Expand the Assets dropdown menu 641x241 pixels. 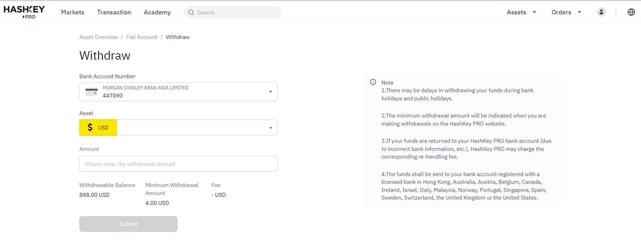click(x=521, y=12)
